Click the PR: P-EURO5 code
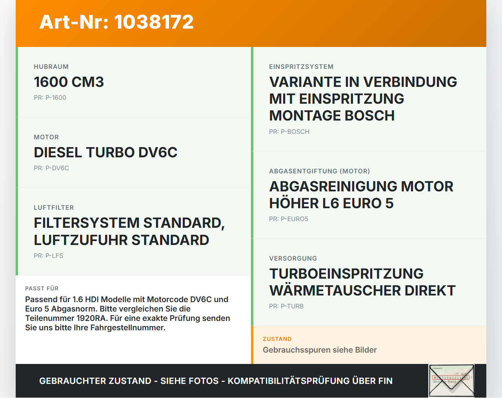Viewport: 502px width, 398px height. pos(288,219)
